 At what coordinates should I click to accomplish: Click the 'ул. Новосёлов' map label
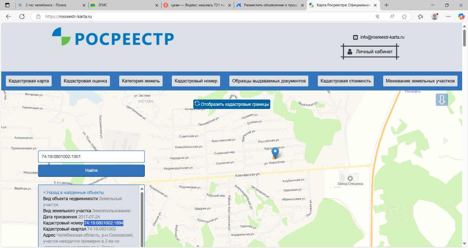[x=275, y=162]
